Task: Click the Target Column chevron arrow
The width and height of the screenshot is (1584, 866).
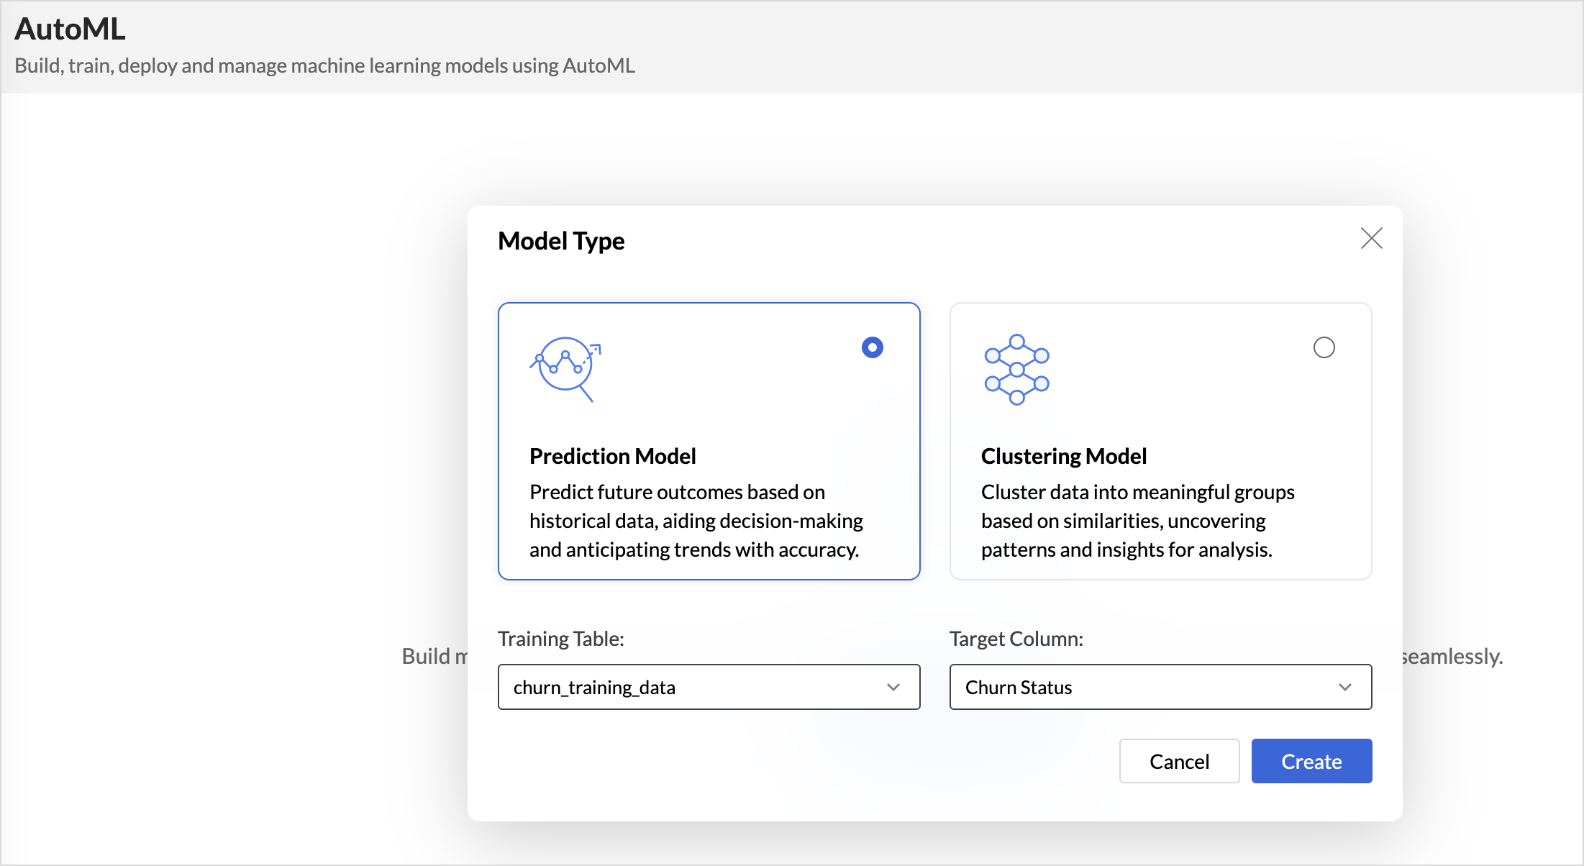Action: point(1344,687)
